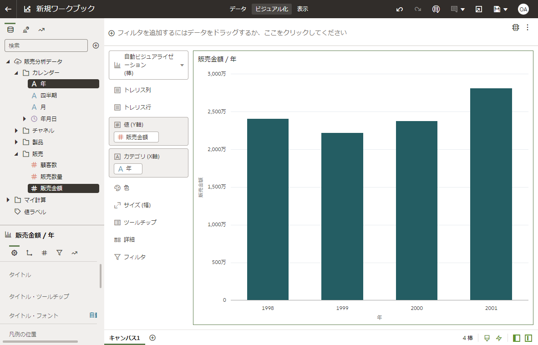Select the 販売金額 measure in data tree
Viewport: 538px width, 345px height.
[x=63, y=188]
